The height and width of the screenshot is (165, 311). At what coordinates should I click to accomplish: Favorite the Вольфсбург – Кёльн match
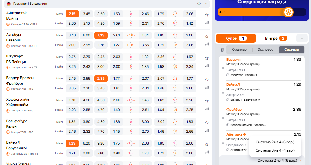(207, 123)
